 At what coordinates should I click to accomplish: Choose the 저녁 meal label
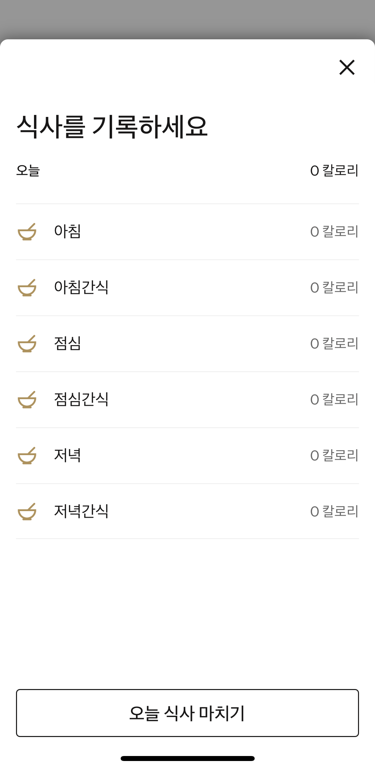click(68, 455)
